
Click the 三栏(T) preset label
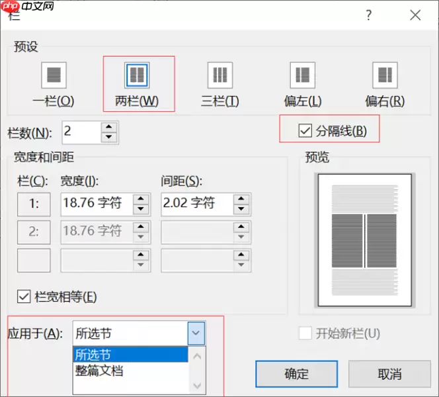click(x=220, y=101)
